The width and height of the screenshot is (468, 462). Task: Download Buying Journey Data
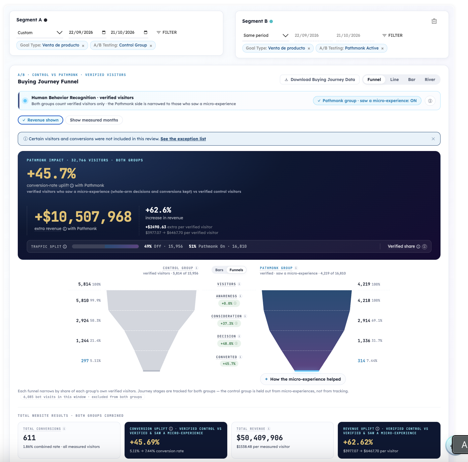(x=320, y=80)
